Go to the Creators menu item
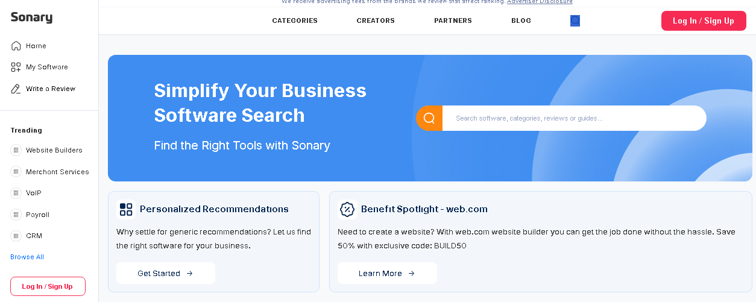The width and height of the screenshot is (756, 302). [376, 20]
